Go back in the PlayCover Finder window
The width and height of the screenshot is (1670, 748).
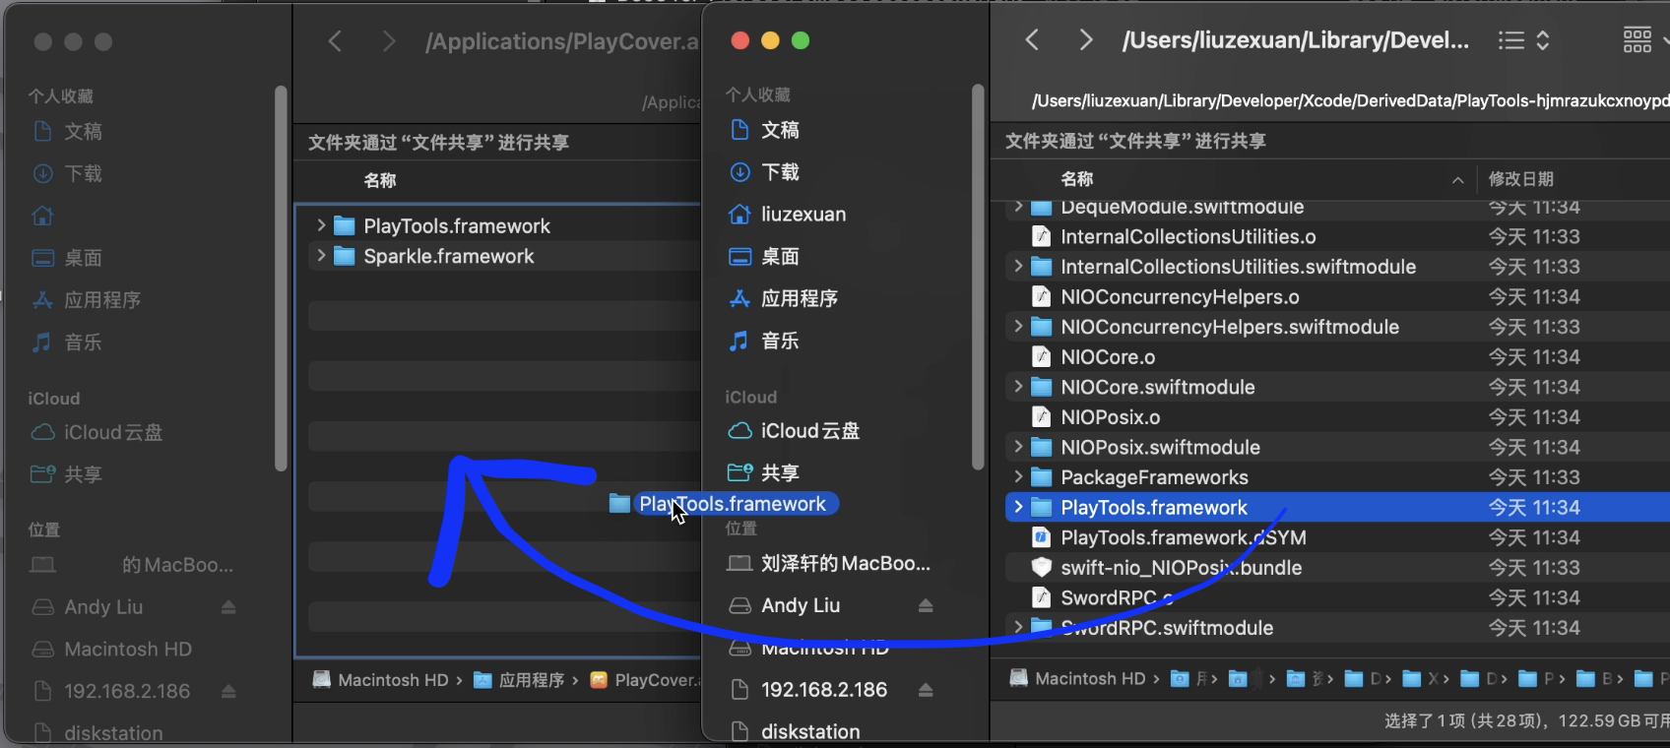click(x=335, y=41)
